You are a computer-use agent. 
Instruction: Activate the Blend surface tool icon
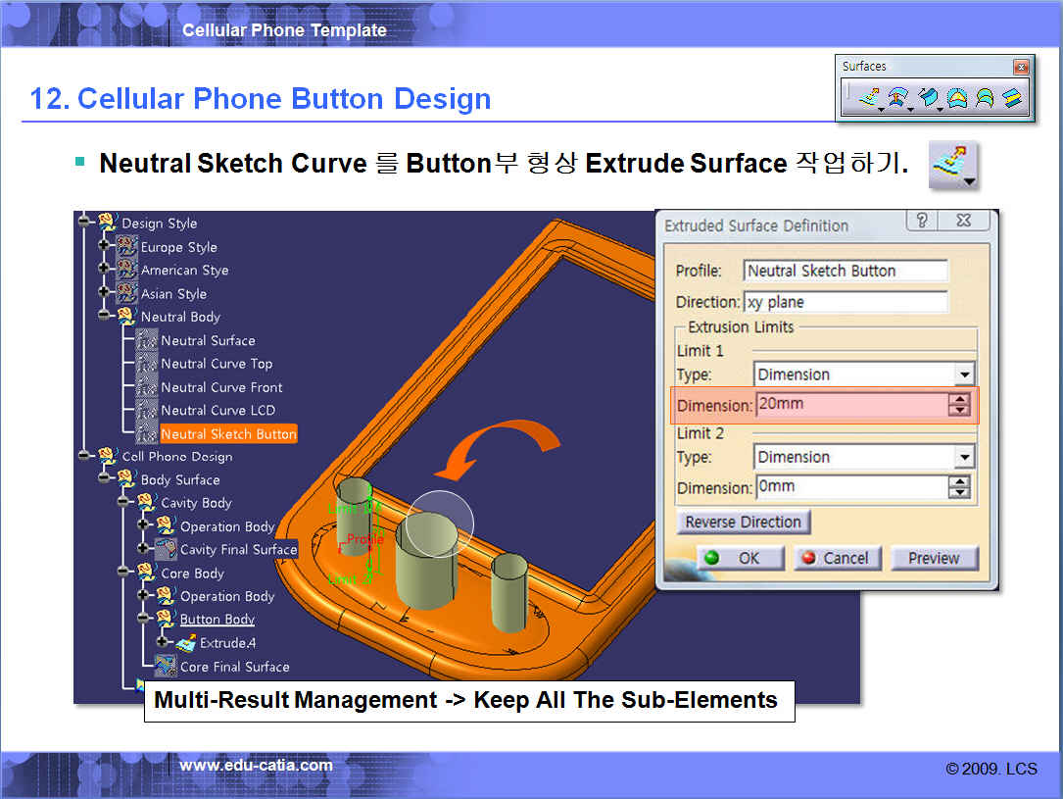1012,98
